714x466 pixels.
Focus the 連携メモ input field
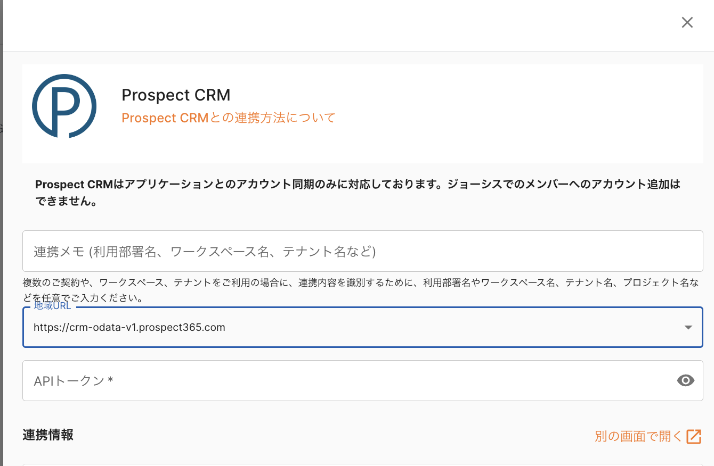tap(362, 251)
